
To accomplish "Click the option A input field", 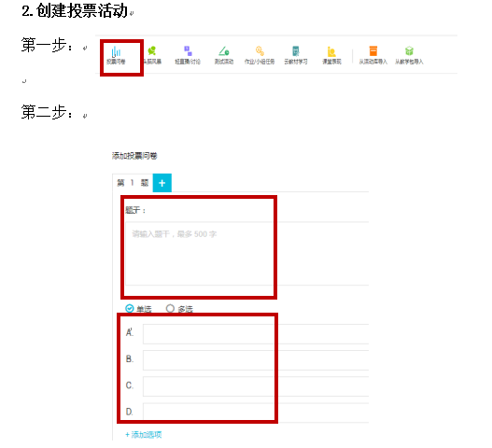I will 256,334.
